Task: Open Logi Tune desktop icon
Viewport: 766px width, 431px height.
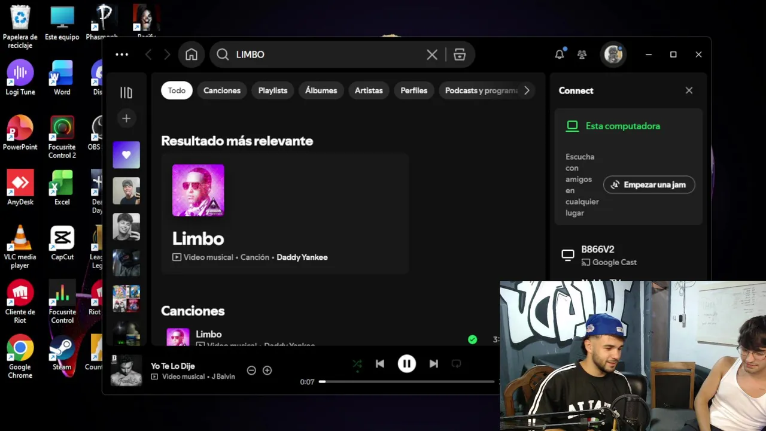Action: [20, 78]
